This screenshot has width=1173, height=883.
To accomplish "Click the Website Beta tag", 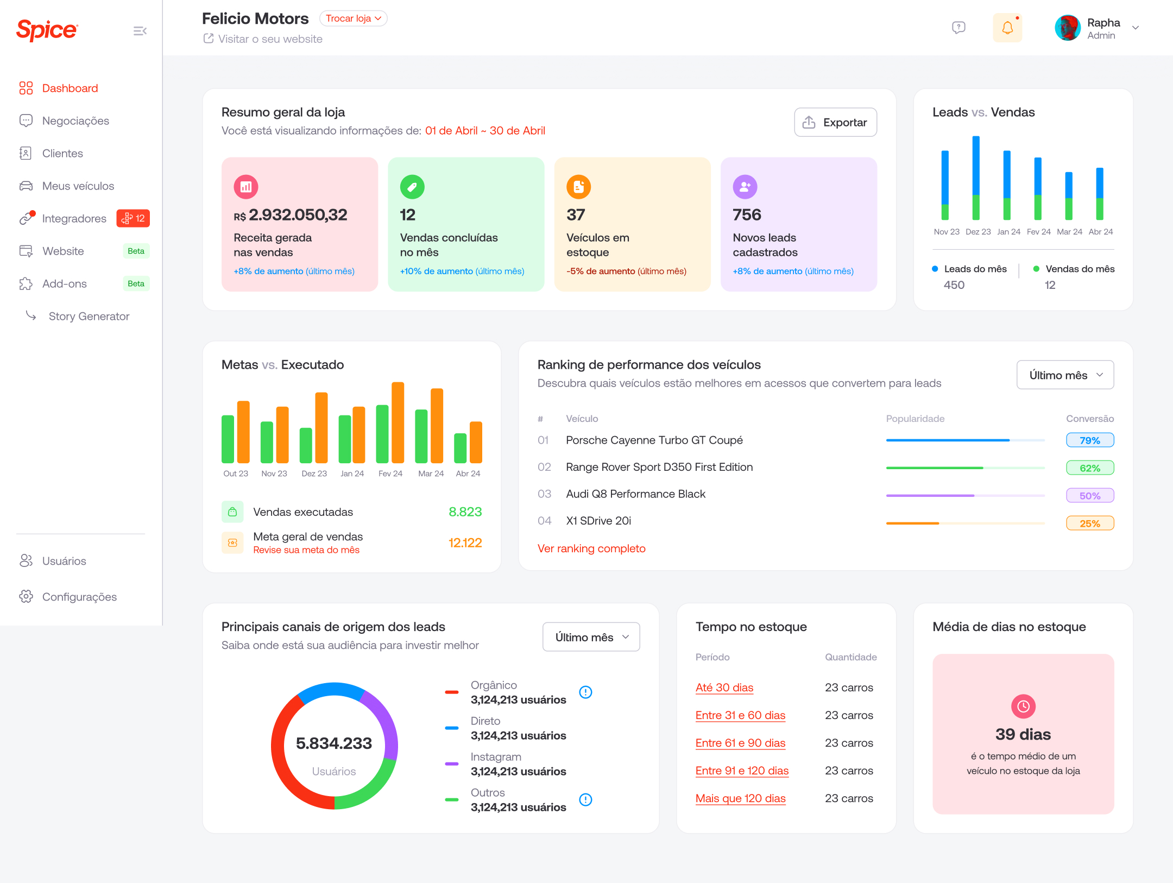I will pyautogui.click(x=136, y=251).
